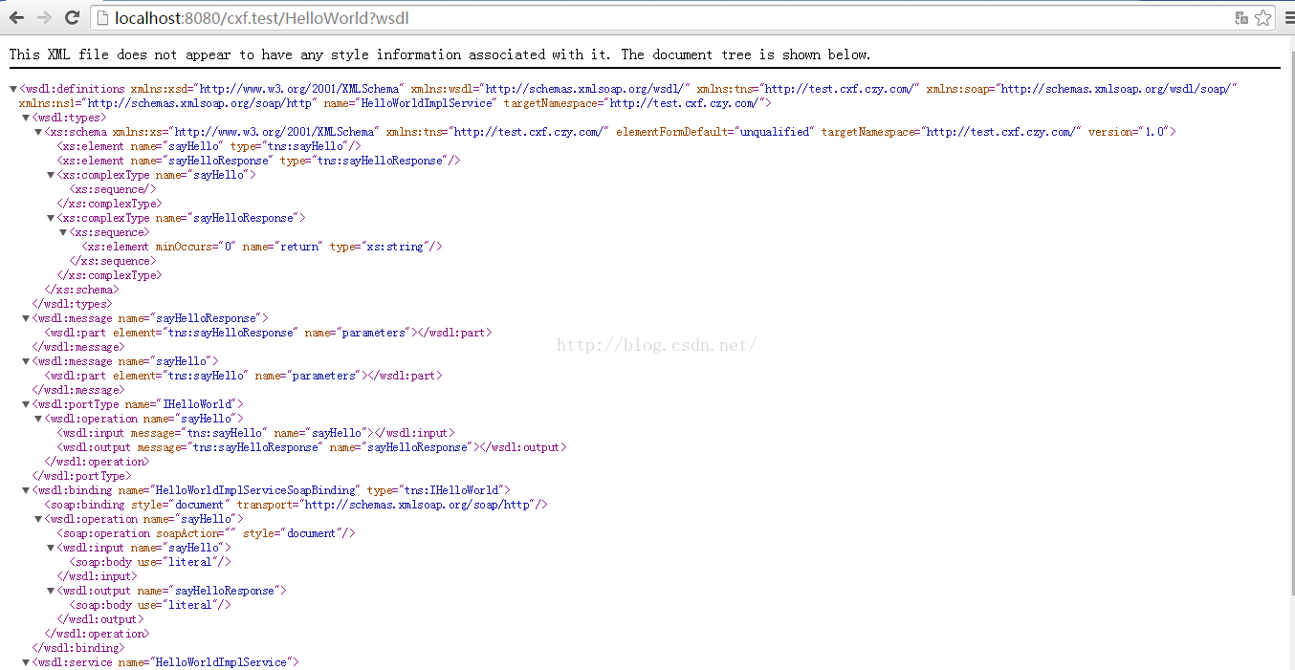Collapse the wsdl:input sayHello node in binding
This screenshot has height=670, width=1295.
pos(51,548)
